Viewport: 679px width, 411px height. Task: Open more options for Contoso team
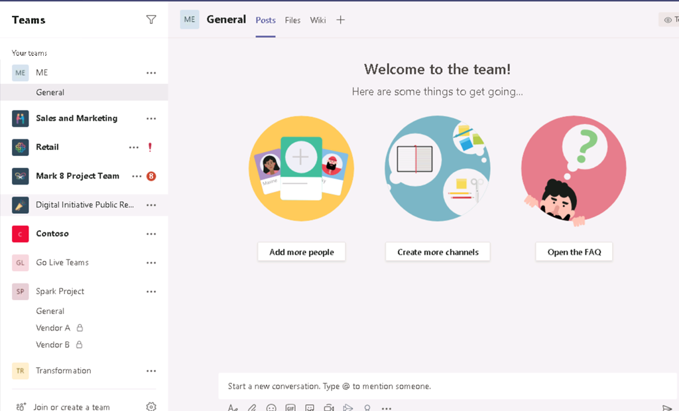pos(151,234)
